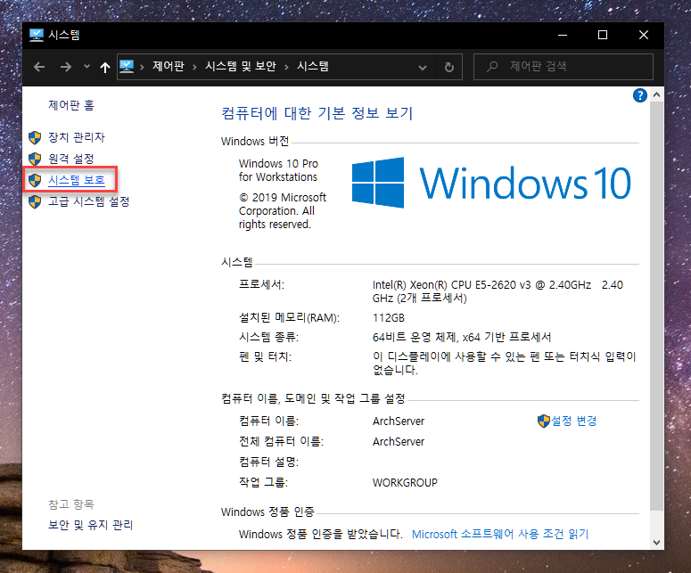Viewport: 691px width, 573px height.
Task: Open 제어판 홈 link
Action: pyautogui.click(x=71, y=105)
